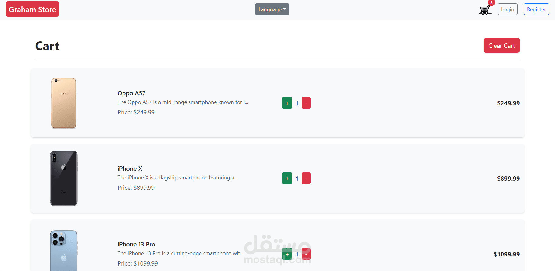
Task: Click the Login button
Action: [507, 9]
